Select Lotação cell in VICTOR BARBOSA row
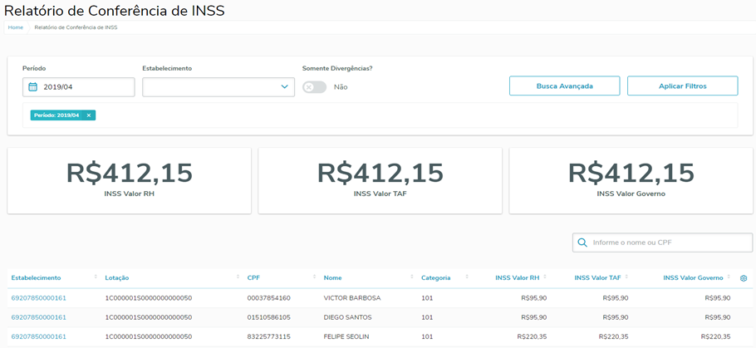This screenshot has width=756, height=348. (x=149, y=298)
